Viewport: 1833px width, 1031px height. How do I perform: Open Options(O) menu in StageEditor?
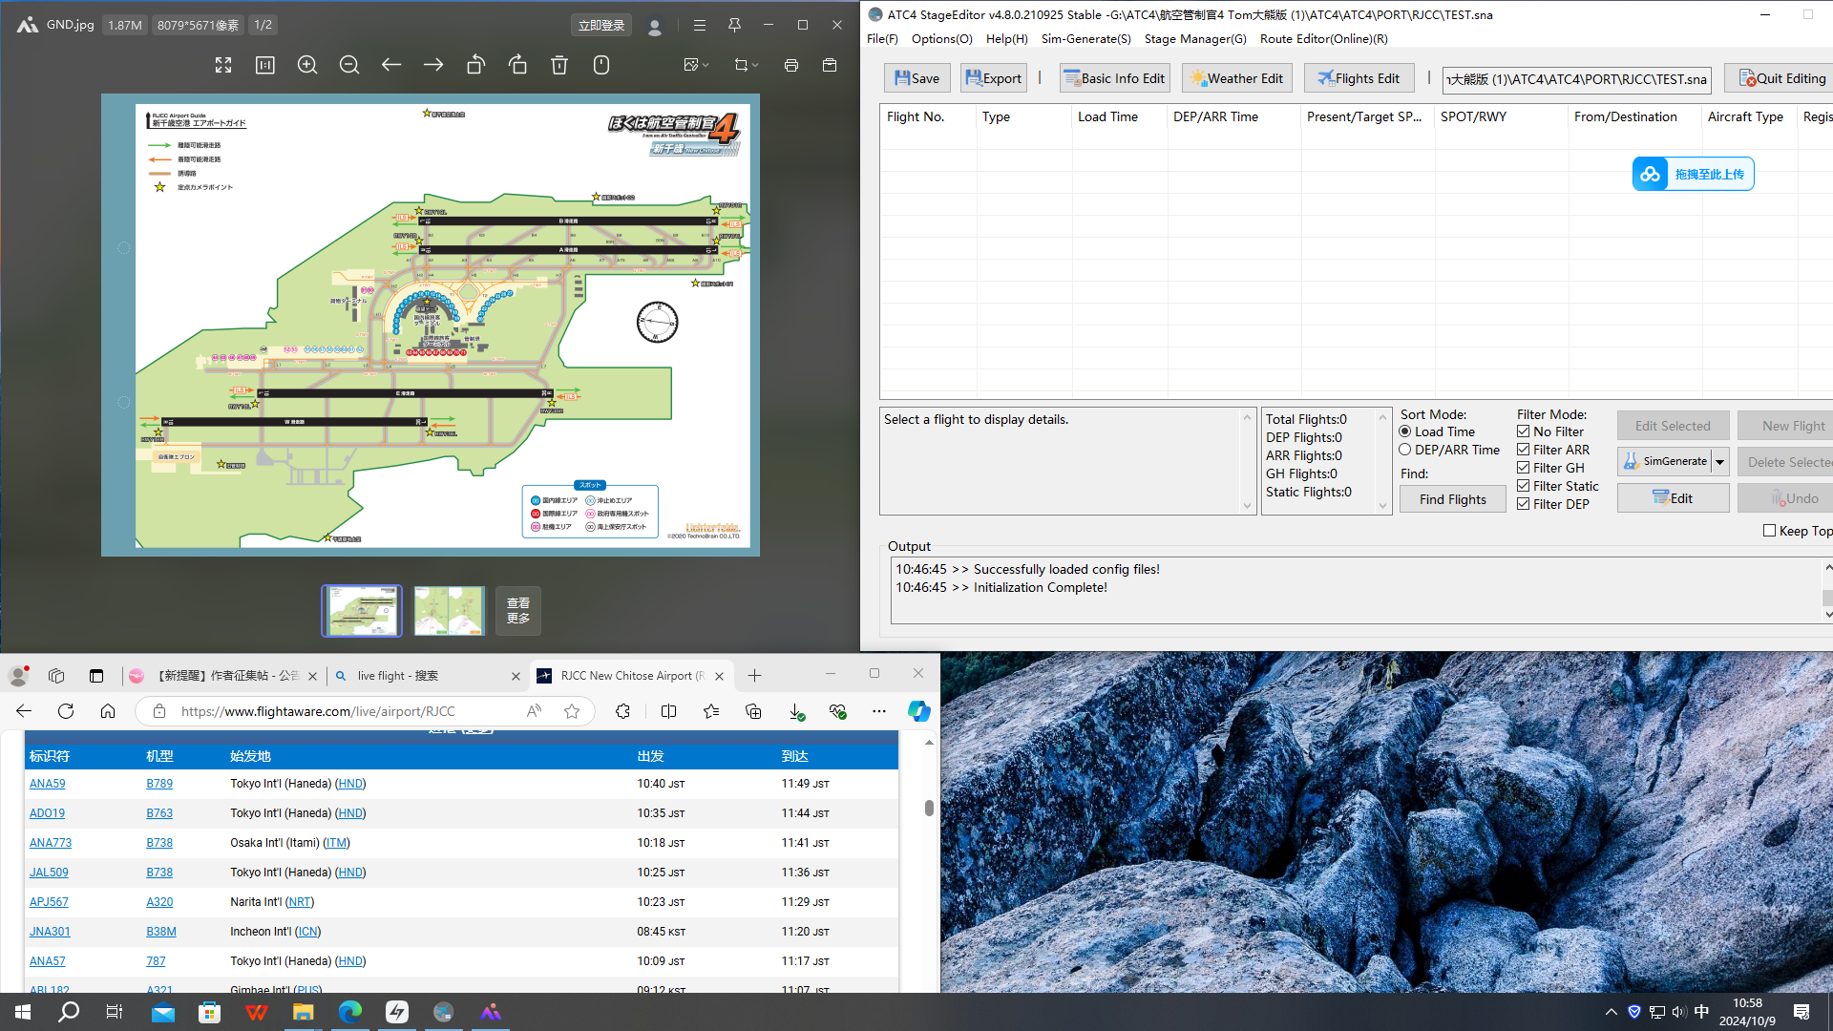[x=941, y=39]
